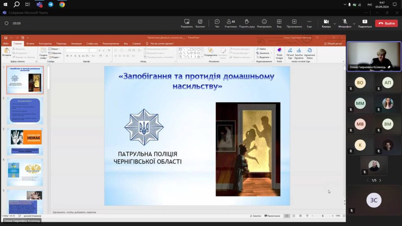Select slide 3 thumbnail with НЕМАЄ banner
This screenshot has width=402, height=226.
pos(25,141)
